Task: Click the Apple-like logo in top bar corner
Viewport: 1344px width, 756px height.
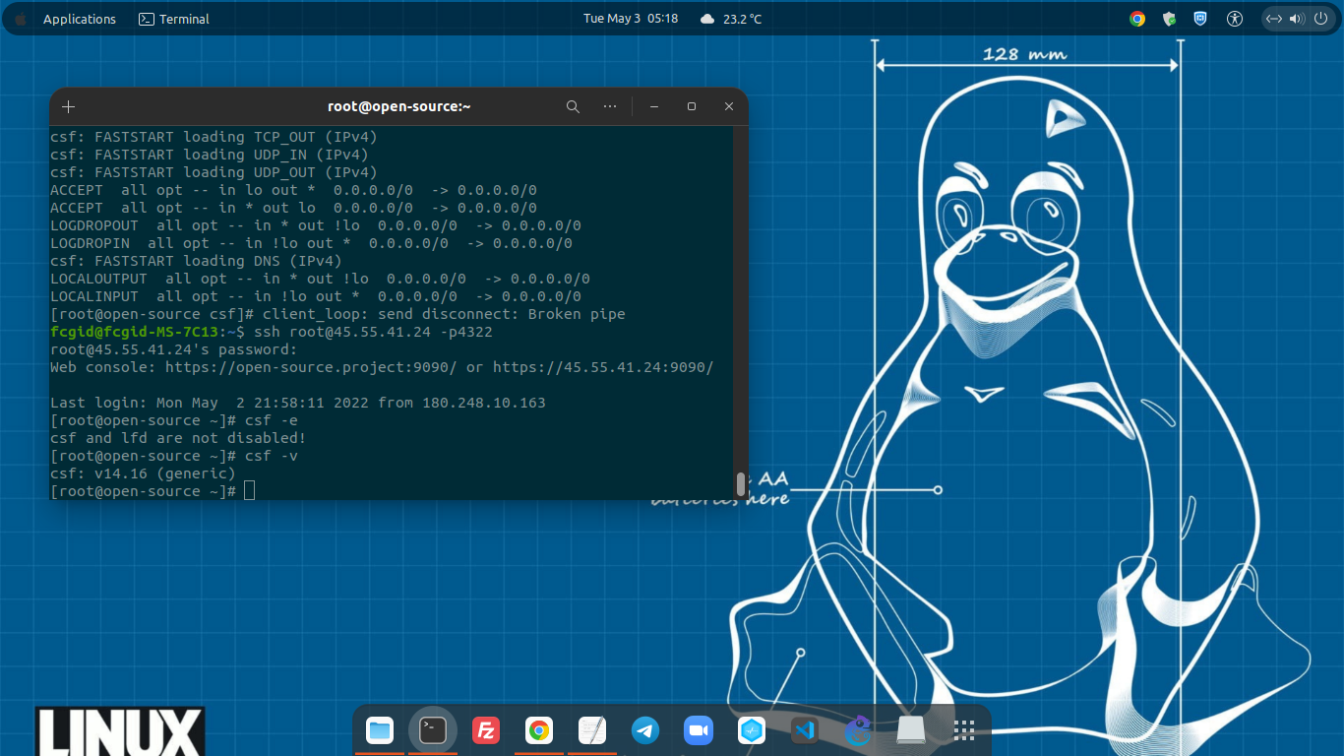Action: click(20, 19)
